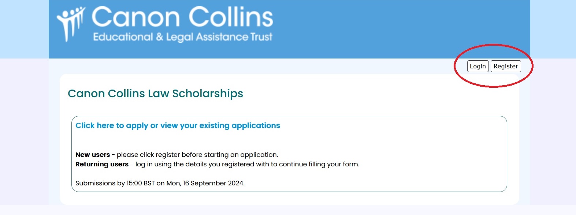Select the Canon Collins Law Scholarships heading
The width and height of the screenshot is (576, 215).
(x=155, y=94)
